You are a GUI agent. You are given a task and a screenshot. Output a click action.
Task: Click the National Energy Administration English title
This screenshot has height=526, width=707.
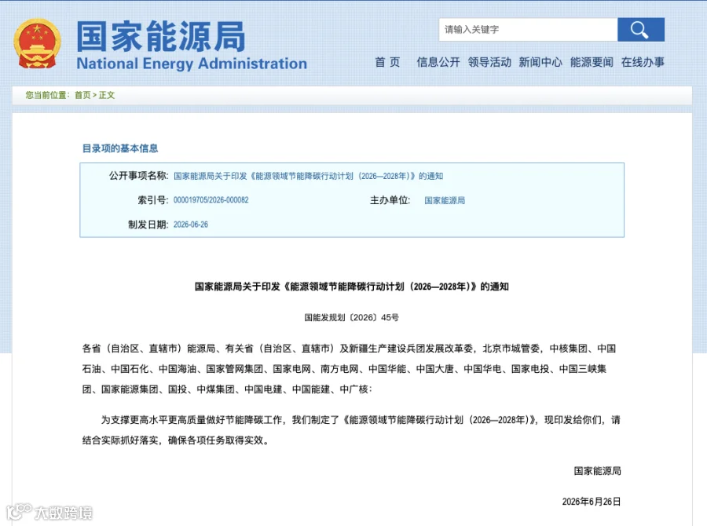(192, 64)
